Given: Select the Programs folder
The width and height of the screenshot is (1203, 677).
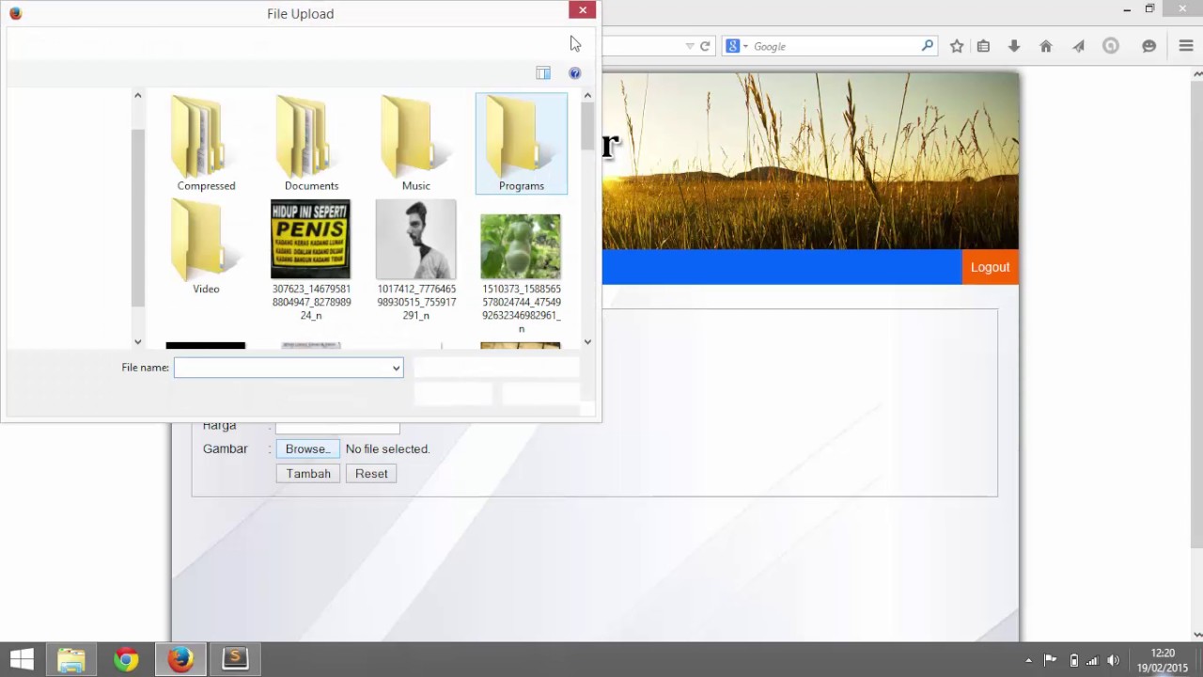Looking at the screenshot, I should [521, 144].
